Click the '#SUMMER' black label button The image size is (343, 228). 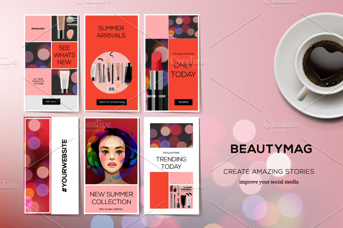tap(184, 102)
